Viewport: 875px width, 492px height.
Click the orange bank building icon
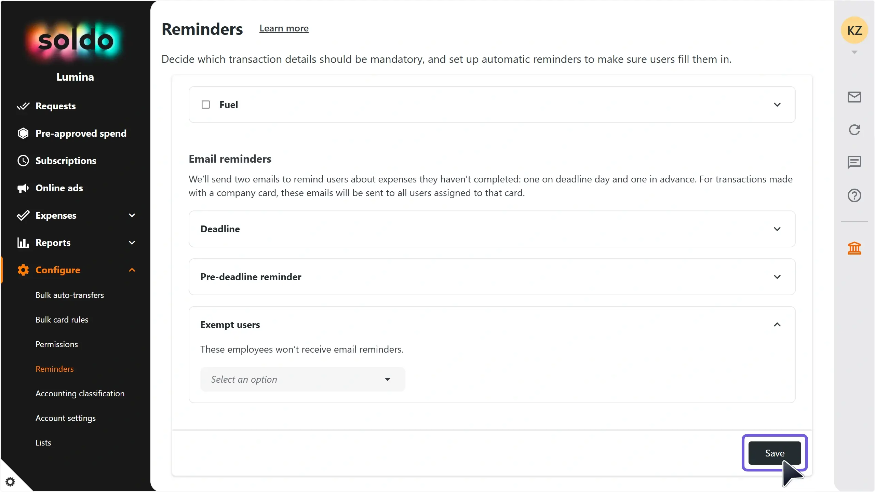(x=854, y=248)
